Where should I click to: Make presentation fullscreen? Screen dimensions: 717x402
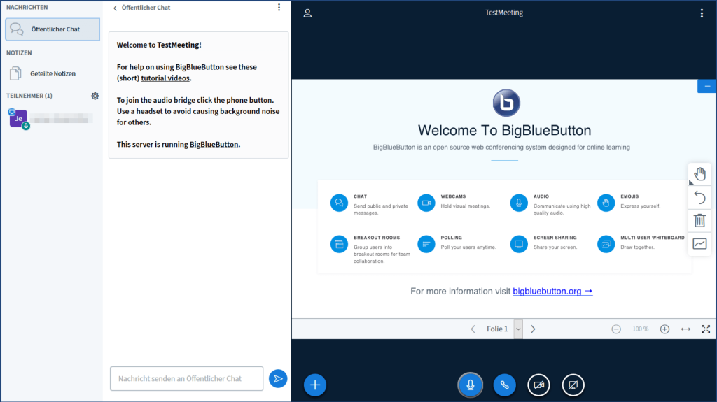pos(706,329)
